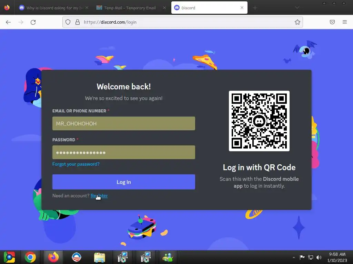Screen dimensions: 353x264
Task: Select the active Discord tab
Action: pyautogui.click(x=209, y=8)
